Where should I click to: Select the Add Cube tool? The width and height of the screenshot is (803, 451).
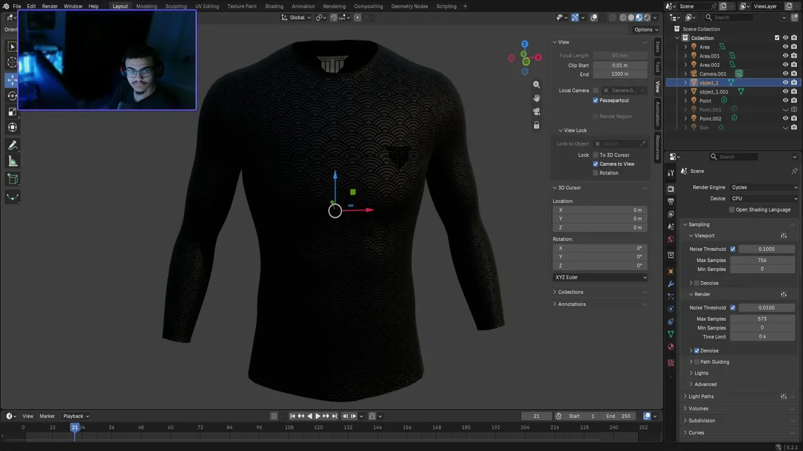coord(12,180)
